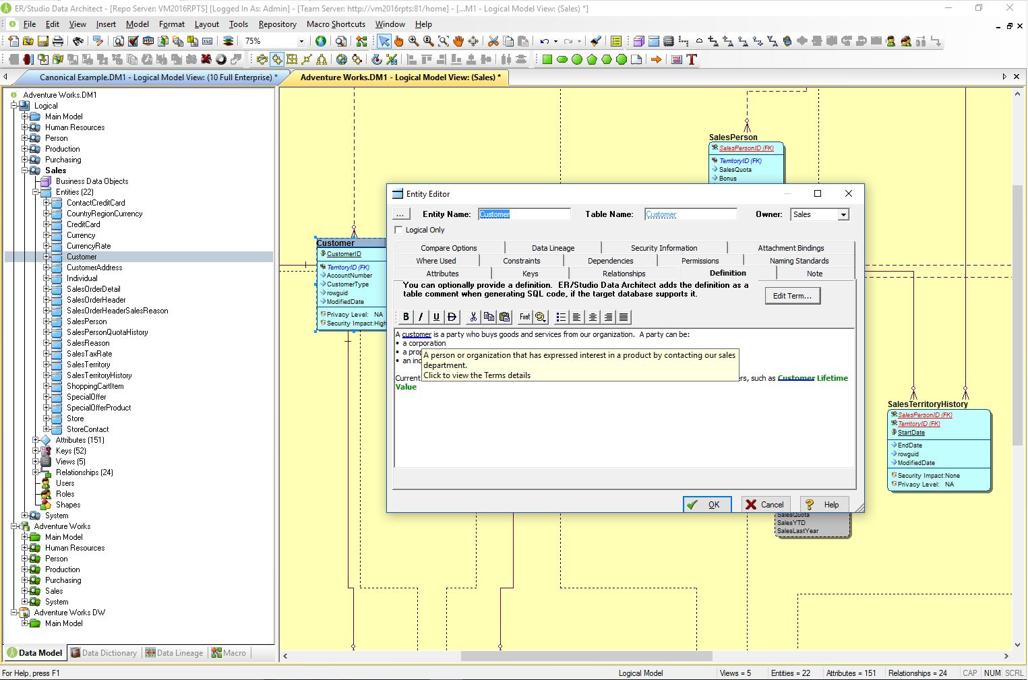
Task: Click the paintbrush Format Painter icon
Action: pos(595,41)
